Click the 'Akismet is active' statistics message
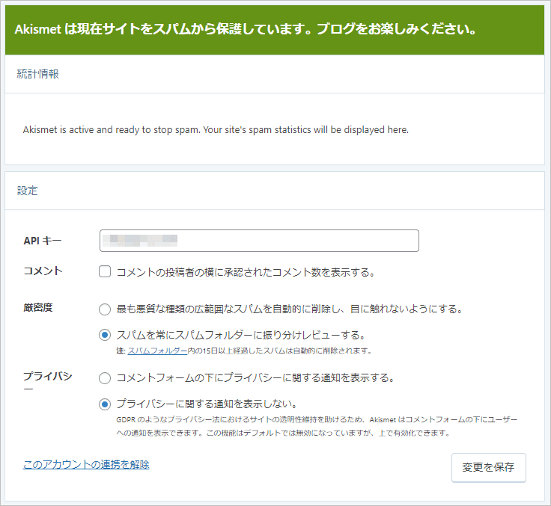Viewport: 551px width, 506px height. coord(216,129)
